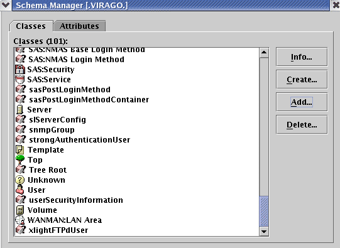Click the Server class tower icon
Viewport: 340px width, 248px height.
19,110
